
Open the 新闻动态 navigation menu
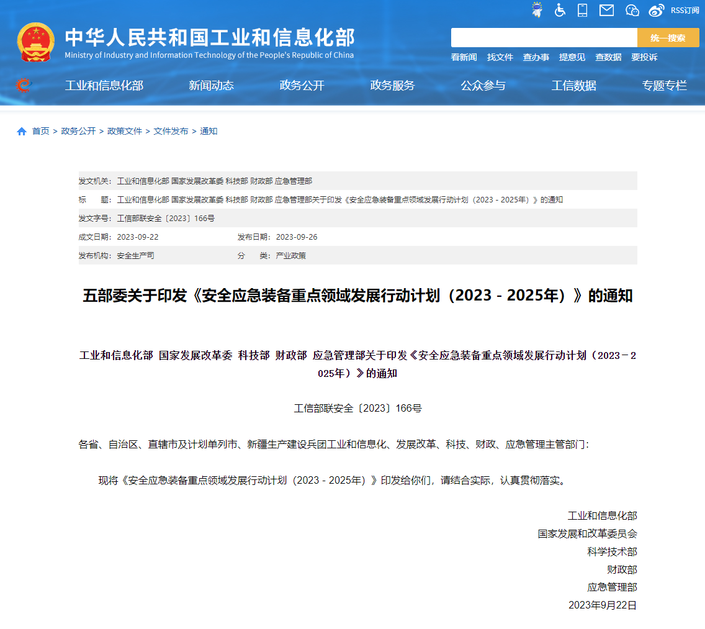click(211, 86)
